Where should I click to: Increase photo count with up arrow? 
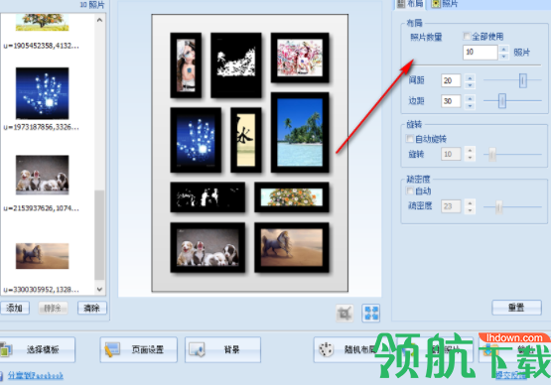pyautogui.click(x=504, y=49)
